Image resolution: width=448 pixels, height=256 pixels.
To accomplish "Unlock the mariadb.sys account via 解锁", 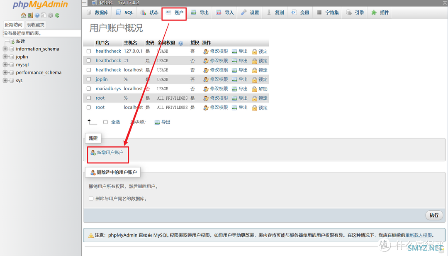I will point(260,89).
